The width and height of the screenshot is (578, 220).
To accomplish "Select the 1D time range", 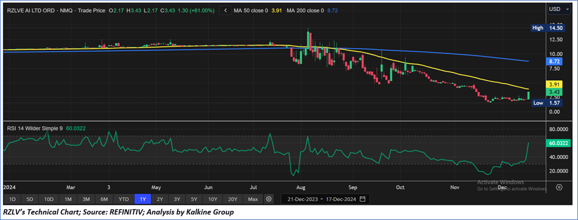I will point(12,199).
